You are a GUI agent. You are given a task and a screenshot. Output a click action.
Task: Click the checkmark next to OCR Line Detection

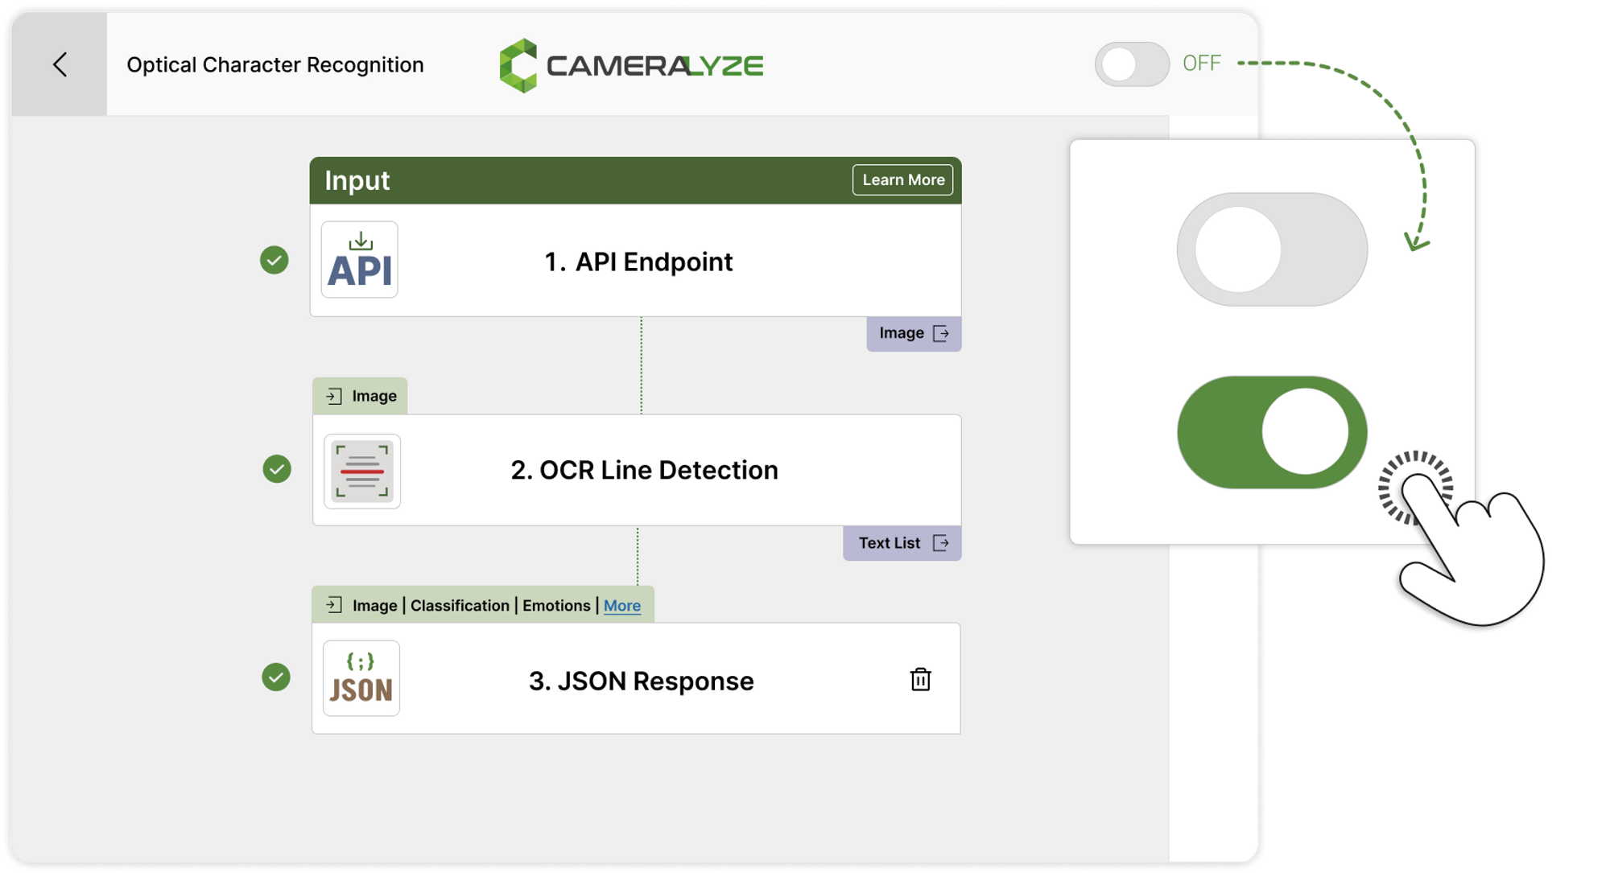coord(274,470)
